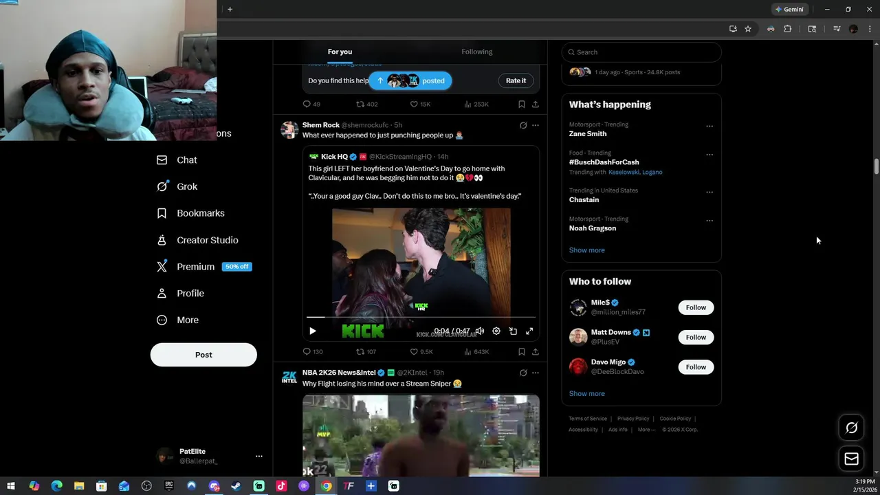Open the Keselowski, Logano trending link
Screen dimensions: 880x495
(635, 172)
